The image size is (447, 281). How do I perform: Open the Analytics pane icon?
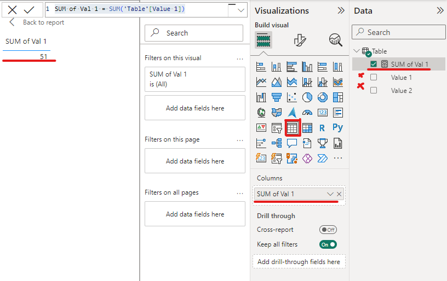point(335,39)
